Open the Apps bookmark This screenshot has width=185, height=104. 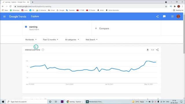(x=5, y=10)
